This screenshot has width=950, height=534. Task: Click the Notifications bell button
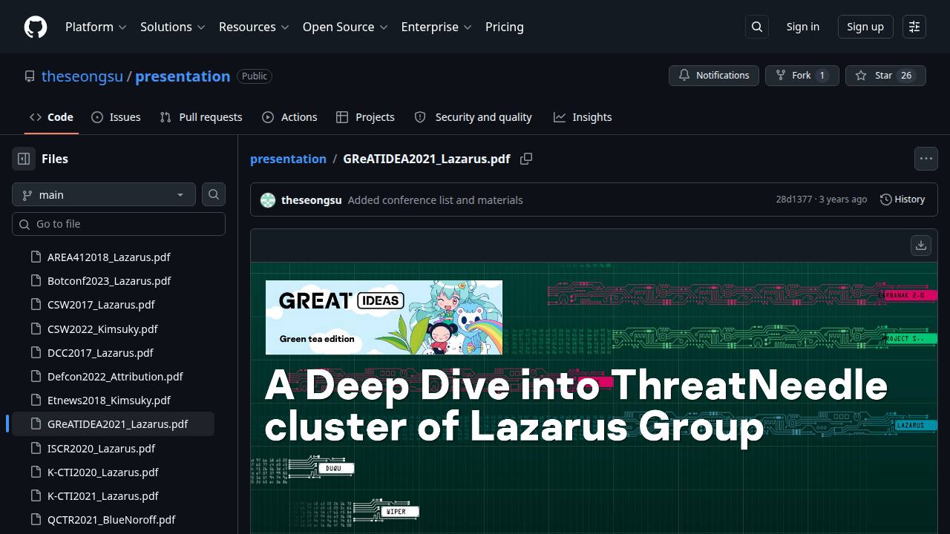coord(714,76)
